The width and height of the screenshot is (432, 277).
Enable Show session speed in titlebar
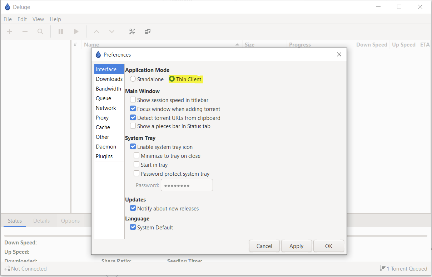[133, 100]
